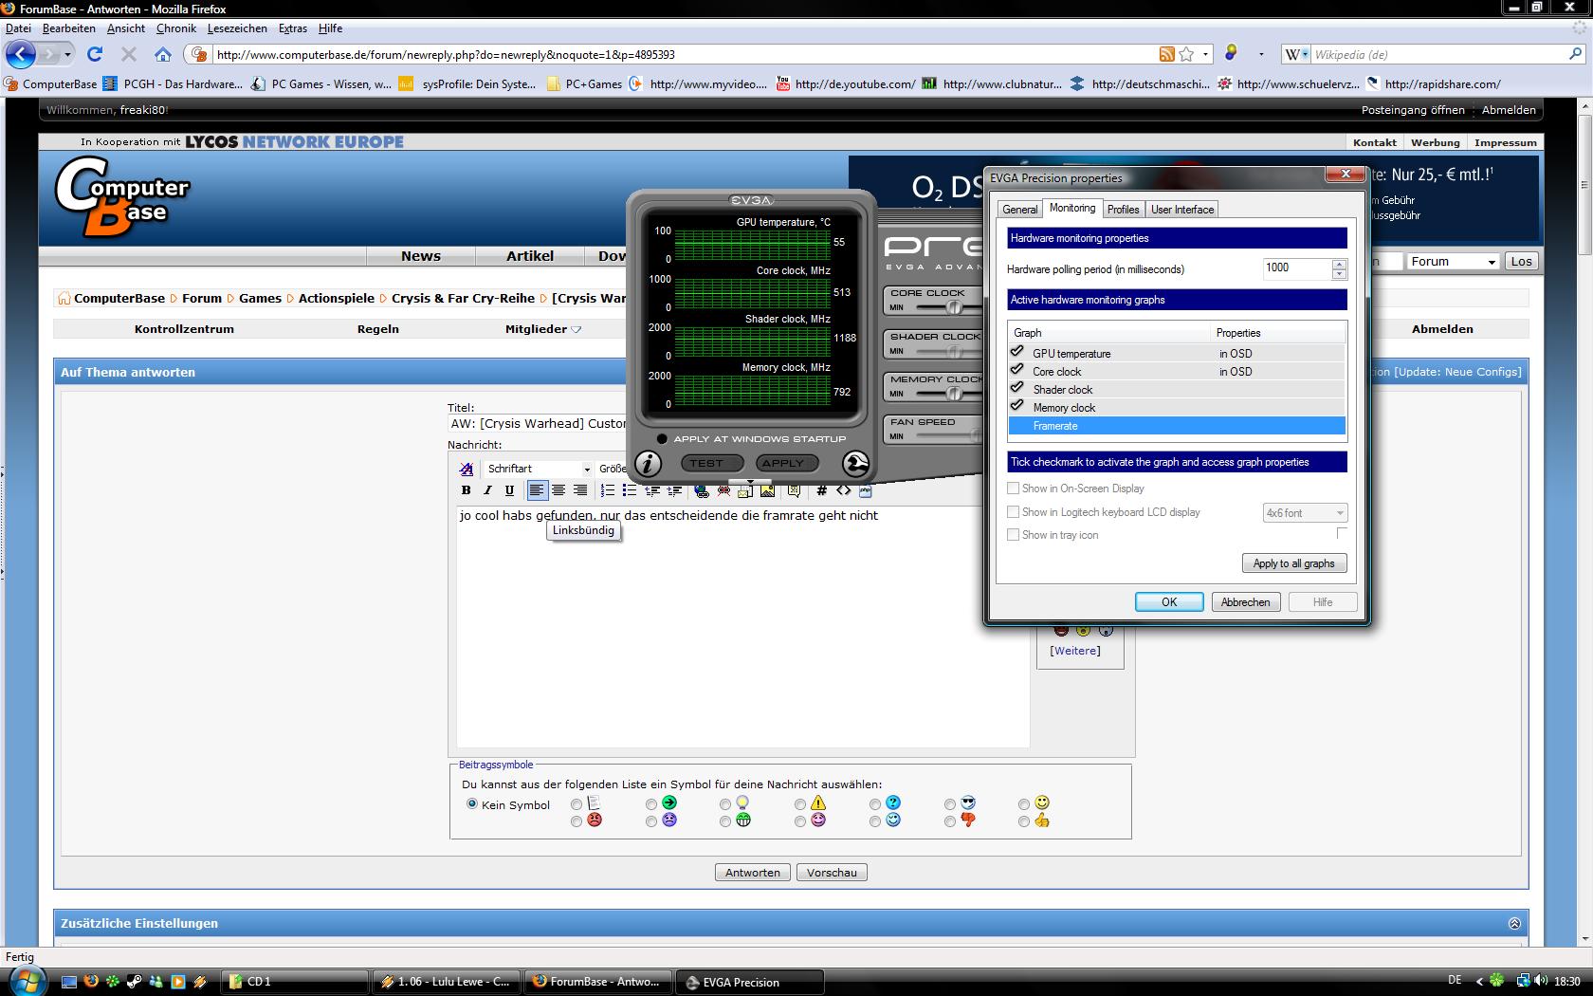The height and width of the screenshot is (996, 1593).
Task: Reload the current page in Firefox
Action: [x=94, y=54]
